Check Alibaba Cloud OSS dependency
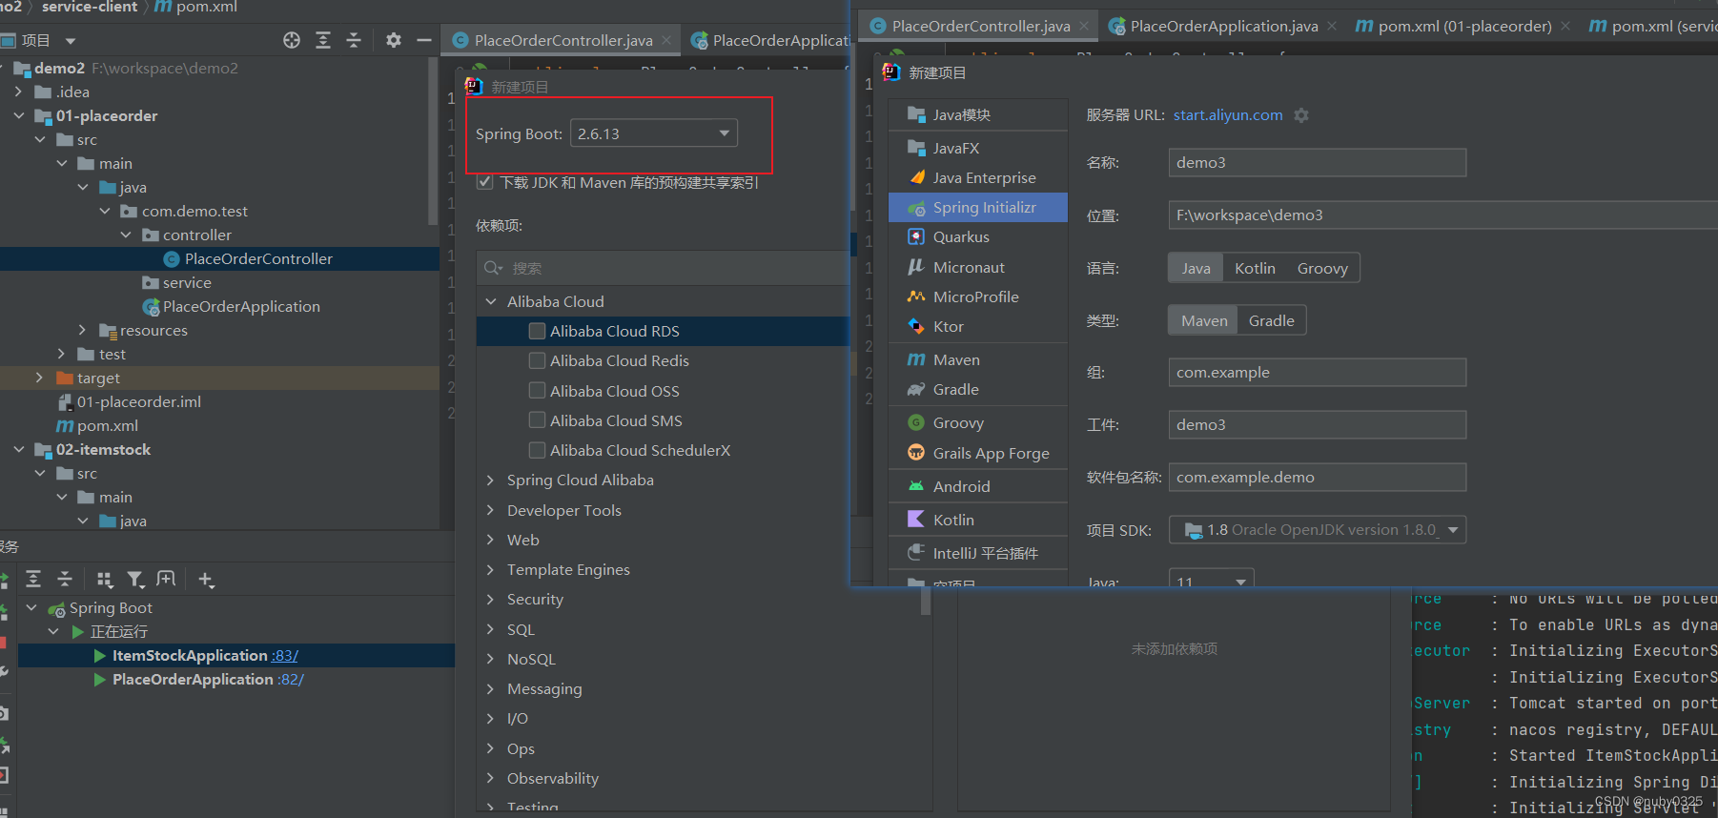 [538, 391]
